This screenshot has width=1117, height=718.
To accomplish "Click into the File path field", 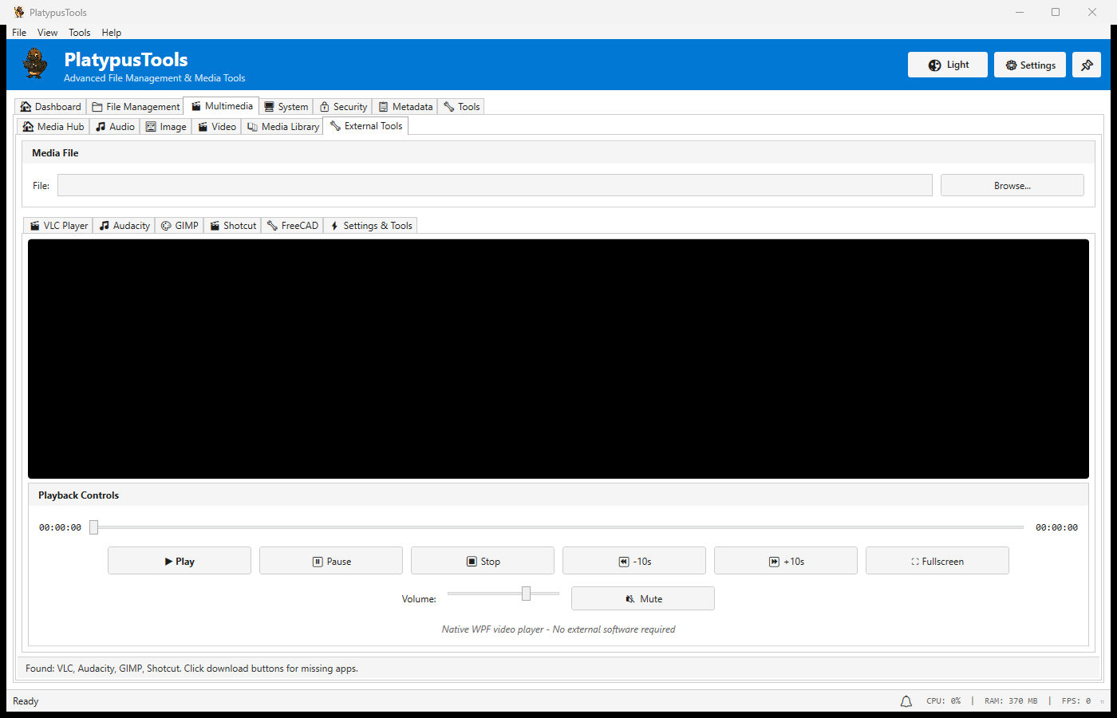I will click(x=495, y=186).
